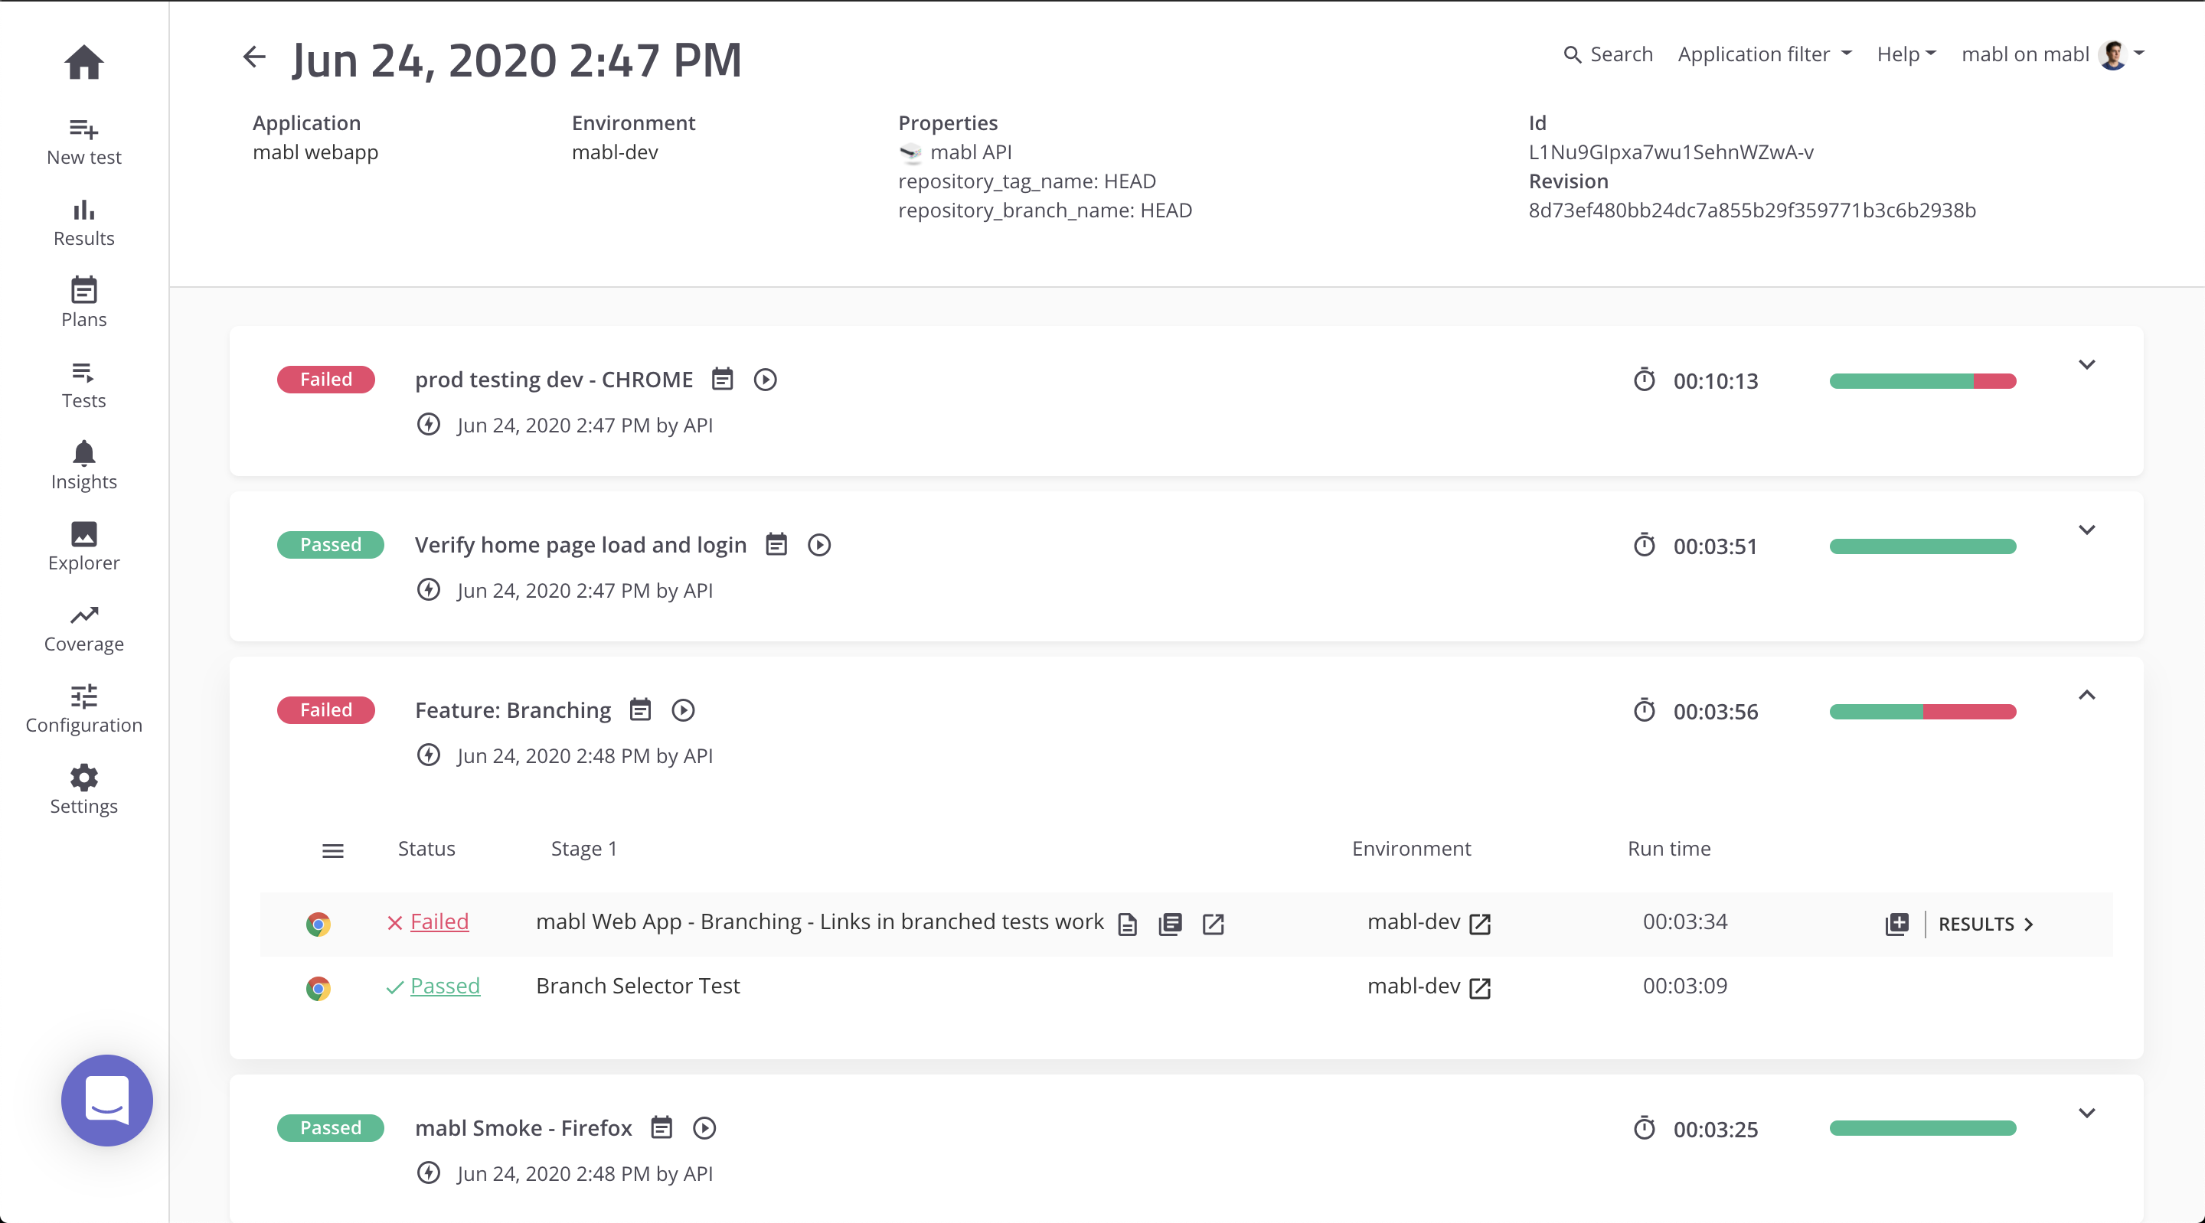Go back with the left arrow
The image size is (2205, 1223).
coord(254,57)
